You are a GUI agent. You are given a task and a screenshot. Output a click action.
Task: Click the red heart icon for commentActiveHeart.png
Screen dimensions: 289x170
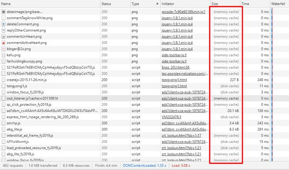point(3,43)
